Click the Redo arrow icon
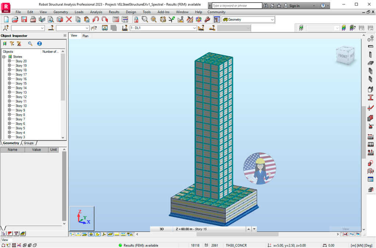 tap(104, 19)
